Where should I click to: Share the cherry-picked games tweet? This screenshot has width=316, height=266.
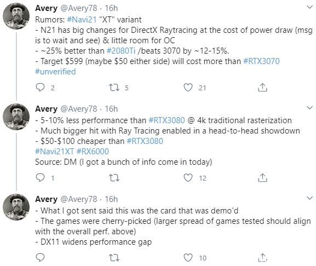[262, 257]
